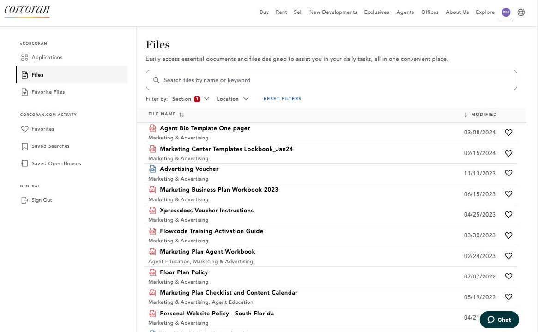Click the Modified sort down arrow

click(x=465, y=115)
